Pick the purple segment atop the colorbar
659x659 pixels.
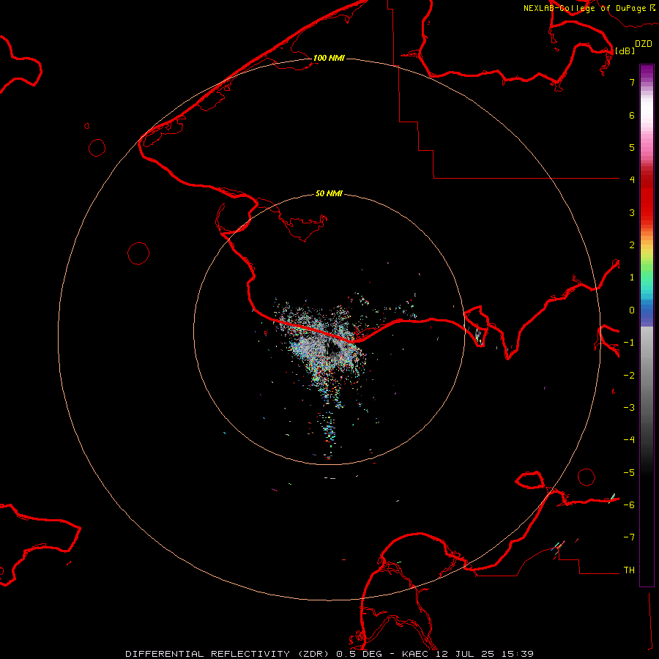[x=647, y=72]
